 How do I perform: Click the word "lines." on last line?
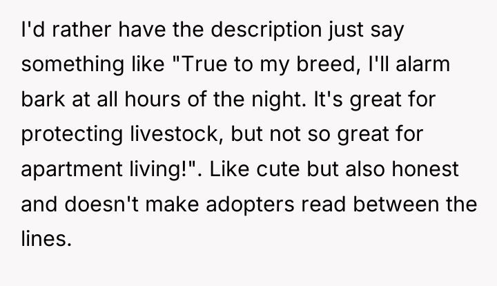46,239
